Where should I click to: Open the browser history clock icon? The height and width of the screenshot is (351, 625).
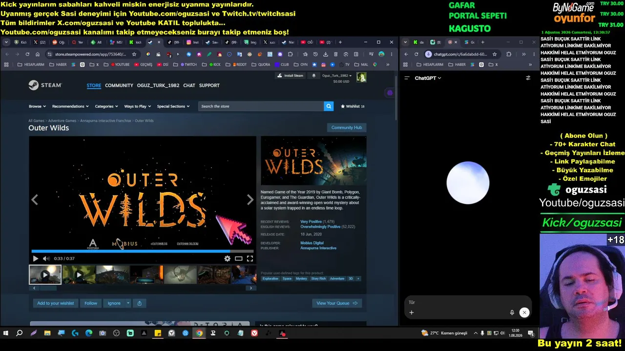pyautogui.click(x=315, y=54)
